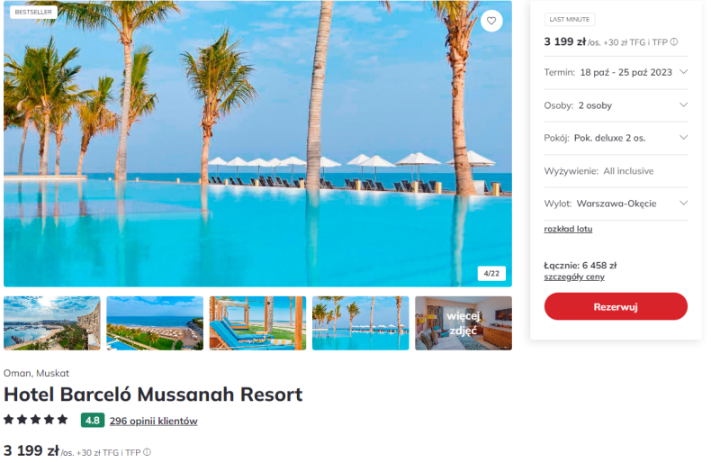Open więcej zdjęć more photos thumbnail
711x463 pixels.
point(463,323)
